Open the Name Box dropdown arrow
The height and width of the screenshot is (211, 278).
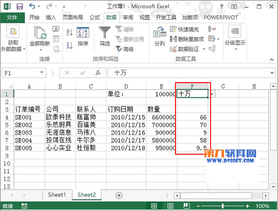pos(42,72)
